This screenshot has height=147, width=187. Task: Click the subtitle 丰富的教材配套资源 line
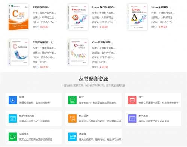pyautogui.click(x=93, y=85)
